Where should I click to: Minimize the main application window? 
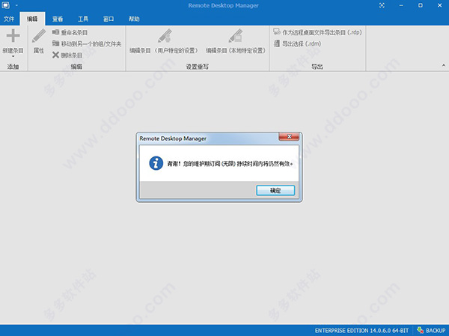coord(401,5)
